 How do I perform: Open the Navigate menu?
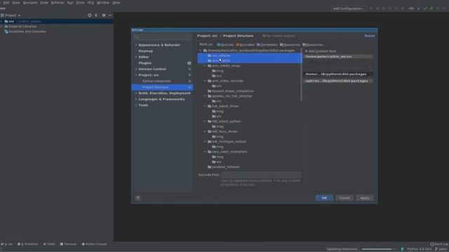tap(30, 3)
